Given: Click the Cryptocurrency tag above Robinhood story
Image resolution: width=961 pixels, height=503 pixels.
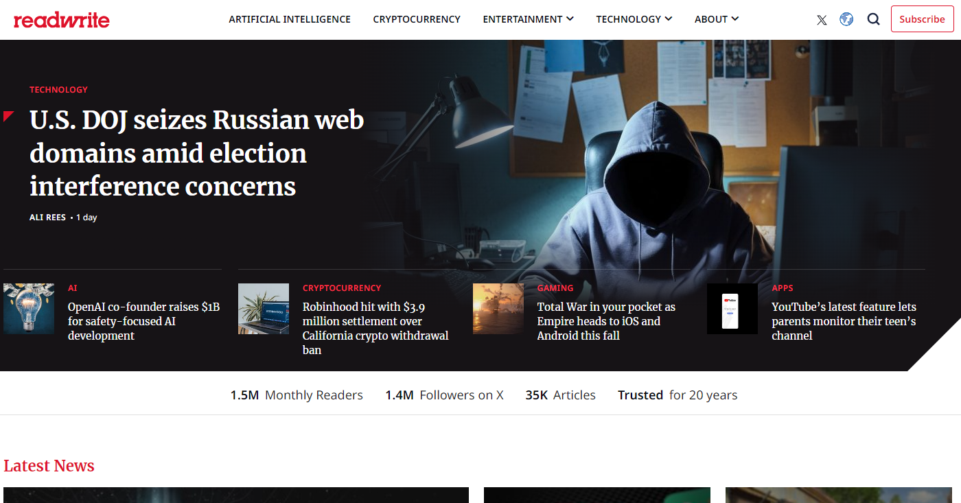Looking at the screenshot, I should [342, 288].
